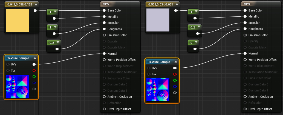The height and width of the screenshot is (115, 283).
Task: Click the pale lavender color preview swatch
Action: pyautogui.click(x=158, y=20)
